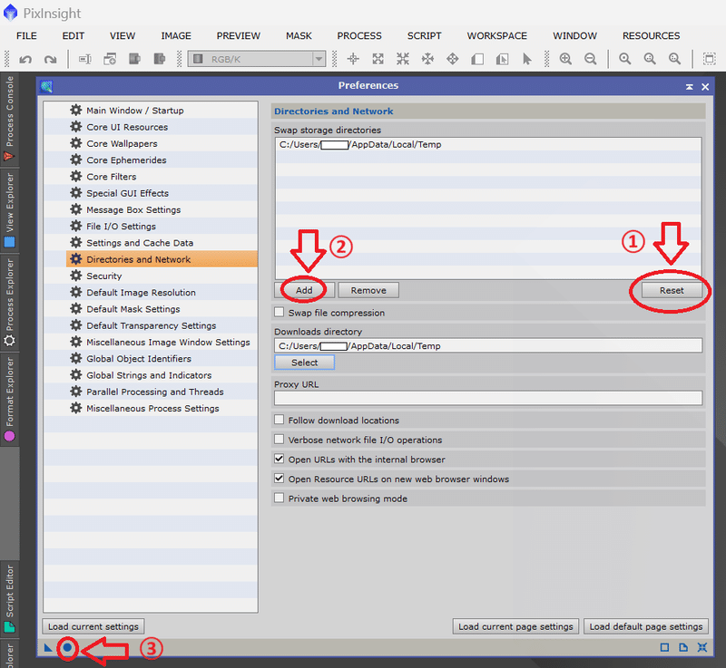Click the blue document icon in Preferences footer
The height and width of the screenshot is (668, 726).
coord(683,647)
